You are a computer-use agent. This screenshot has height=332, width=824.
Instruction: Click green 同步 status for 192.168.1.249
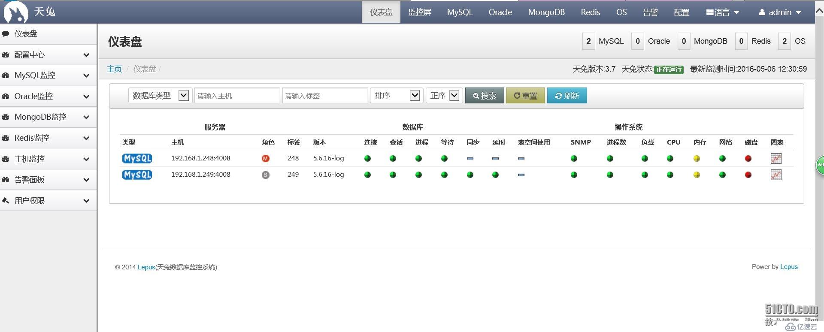(x=470, y=175)
